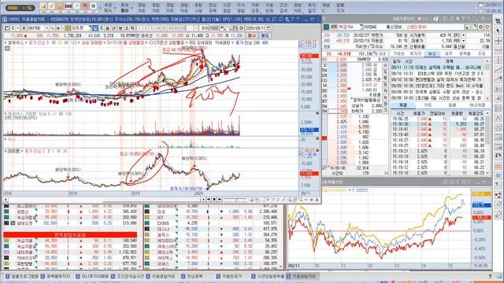Switch to the 체결 tab
This screenshot has width=504, height=283.
pyautogui.click(x=402, y=105)
